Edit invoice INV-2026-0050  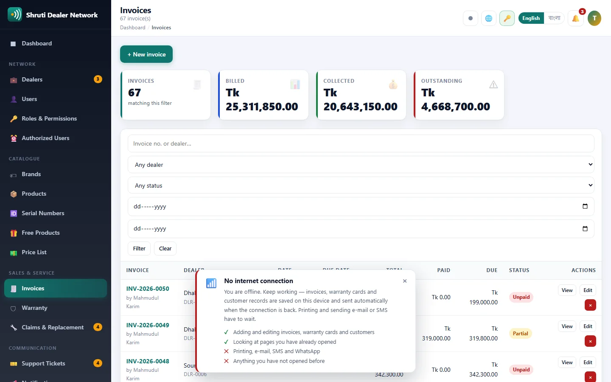(x=588, y=290)
